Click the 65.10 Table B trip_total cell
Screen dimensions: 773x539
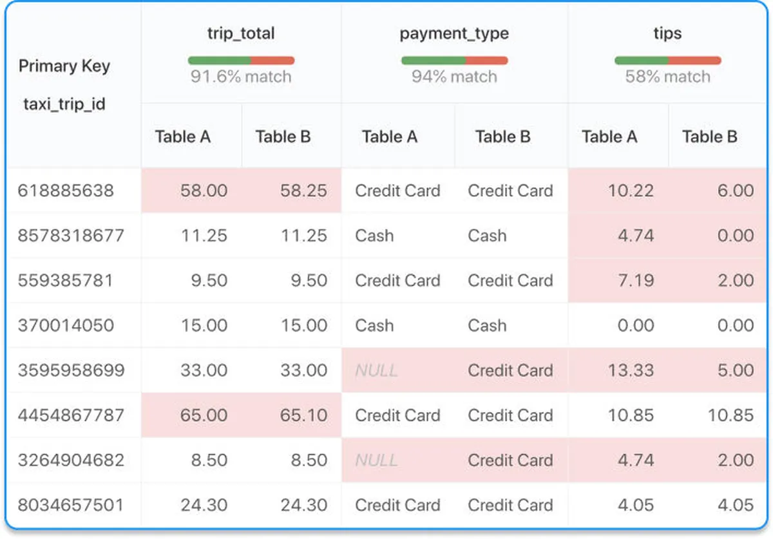[x=303, y=415]
